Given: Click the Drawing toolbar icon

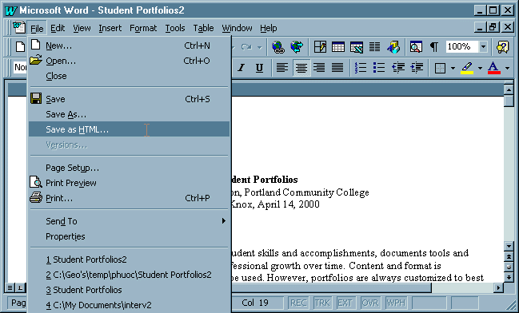Looking at the screenshot, I should pos(393,47).
